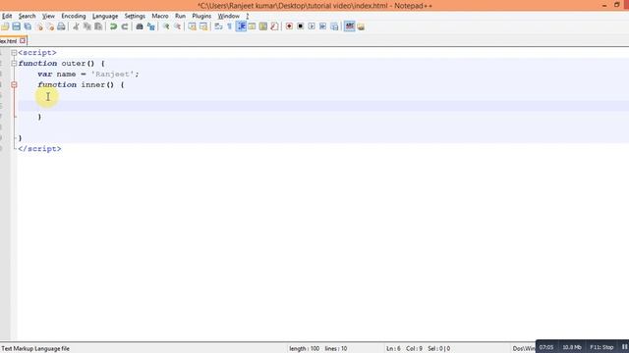Close the index.html tab with its X
The height and width of the screenshot is (353, 629).
click(x=23, y=40)
